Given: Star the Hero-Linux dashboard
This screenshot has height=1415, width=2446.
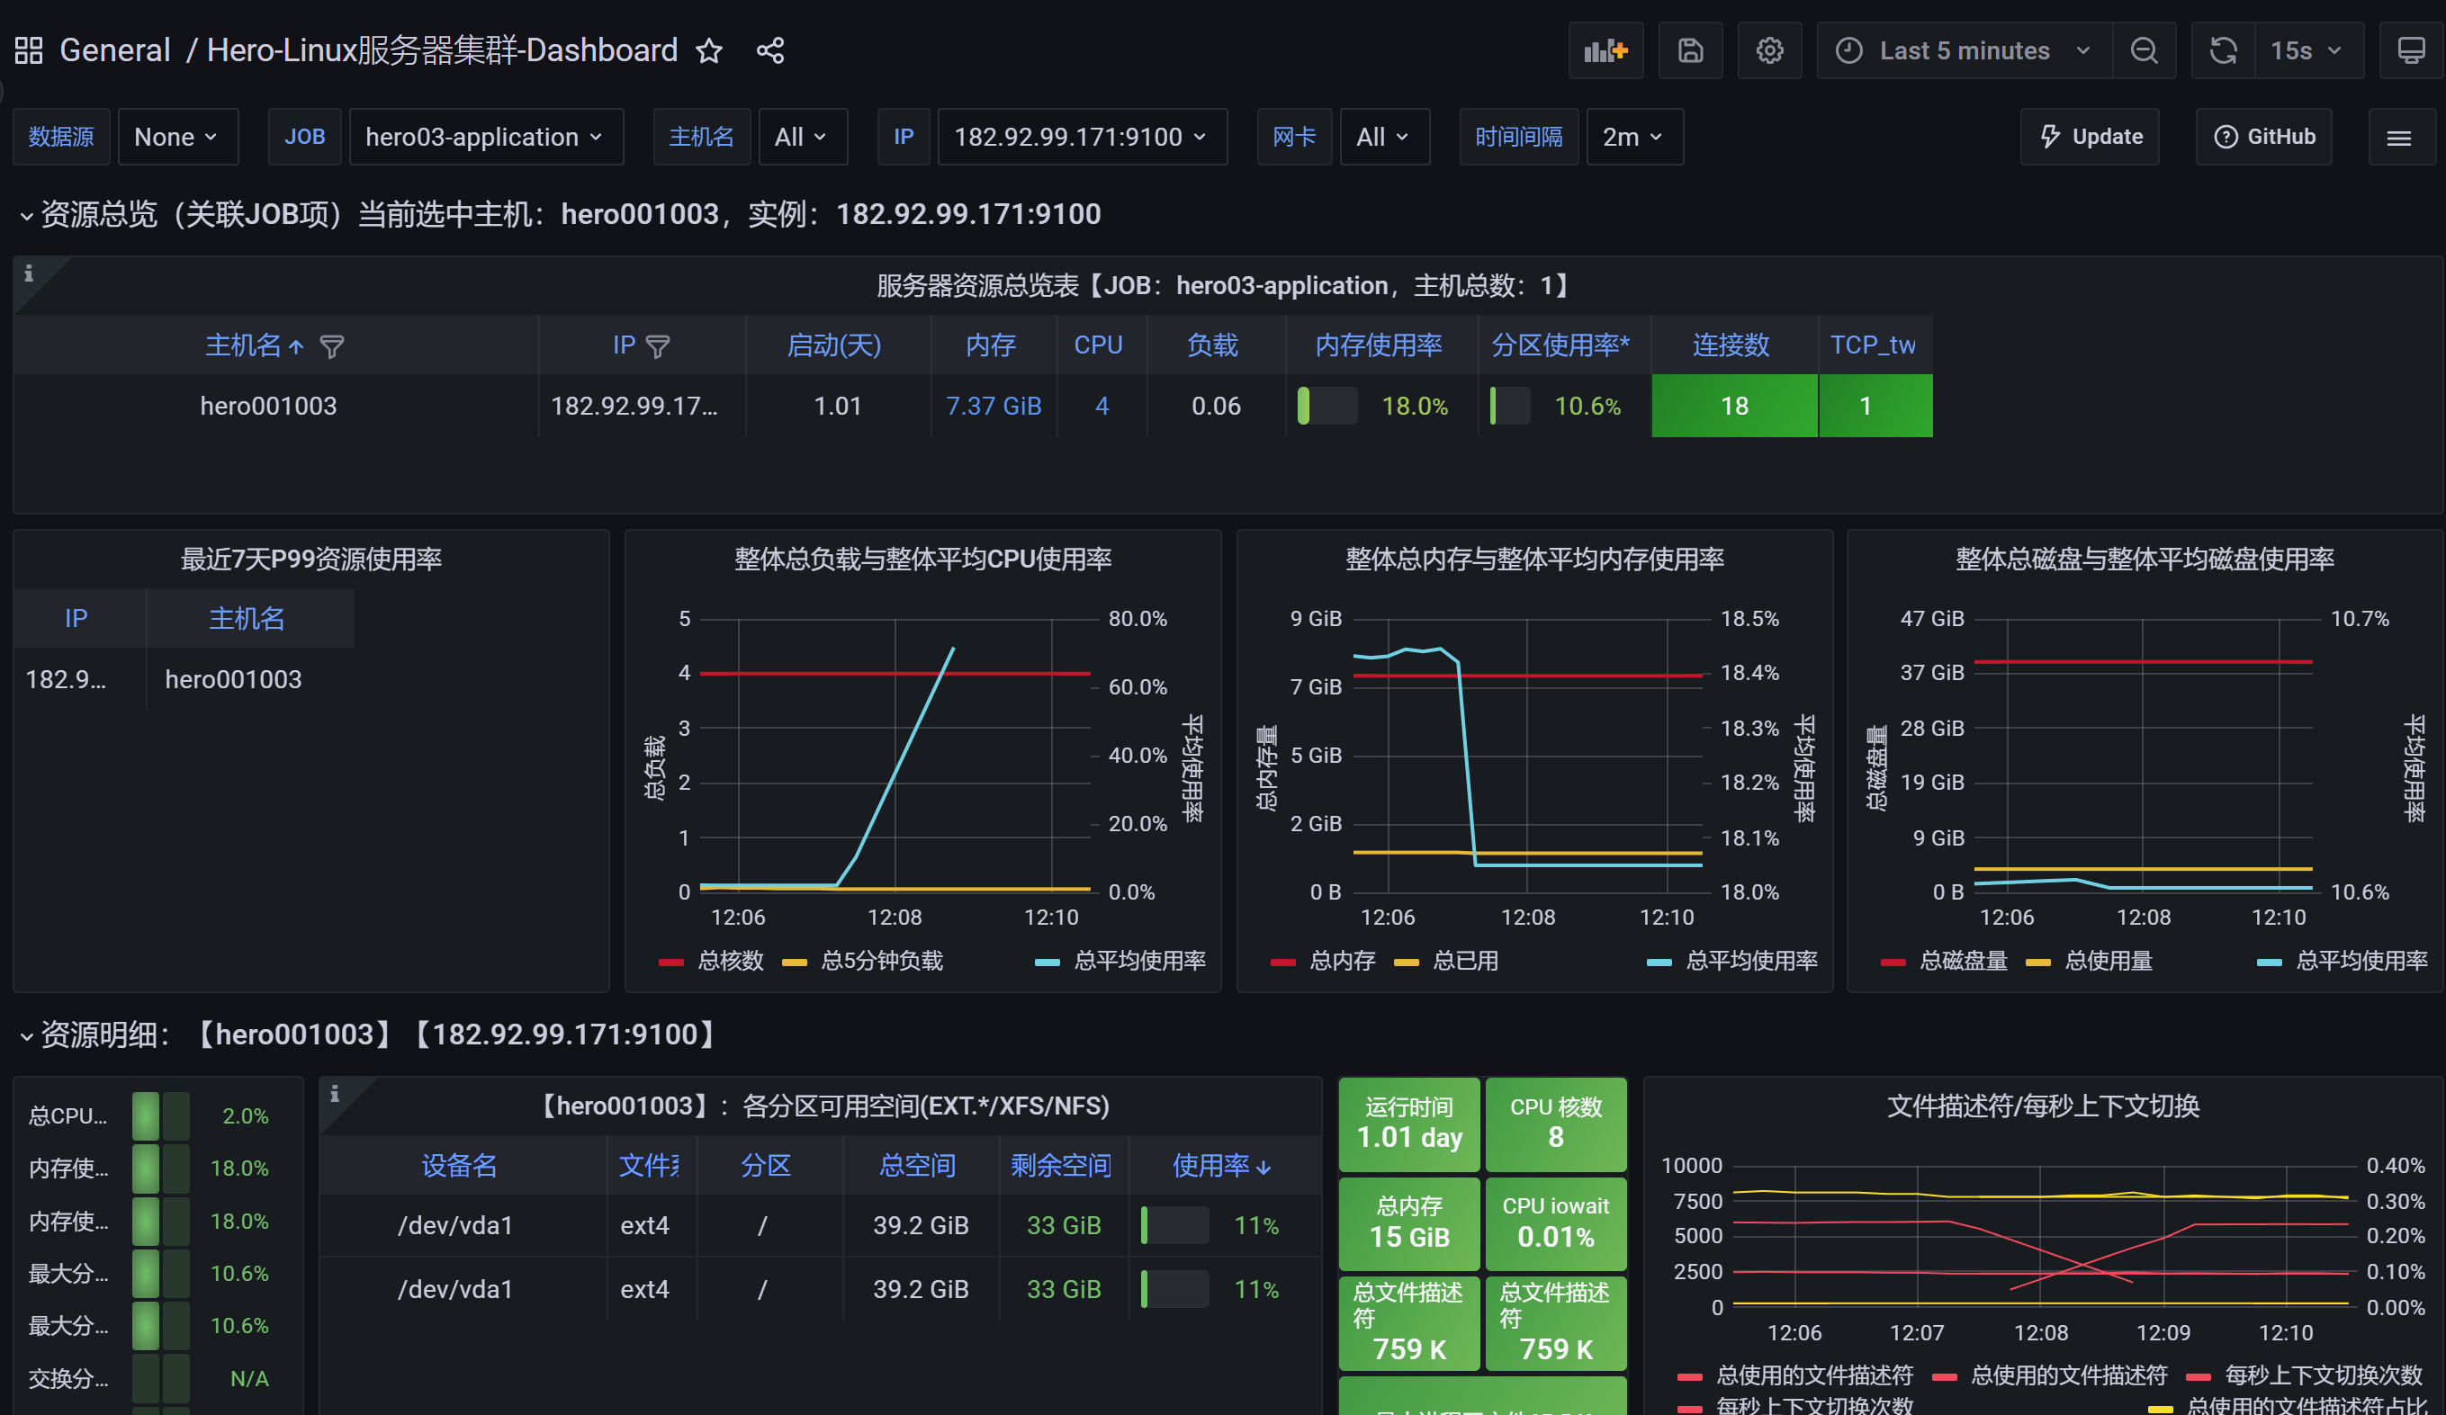Looking at the screenshot, I should (x=709, y=50).
